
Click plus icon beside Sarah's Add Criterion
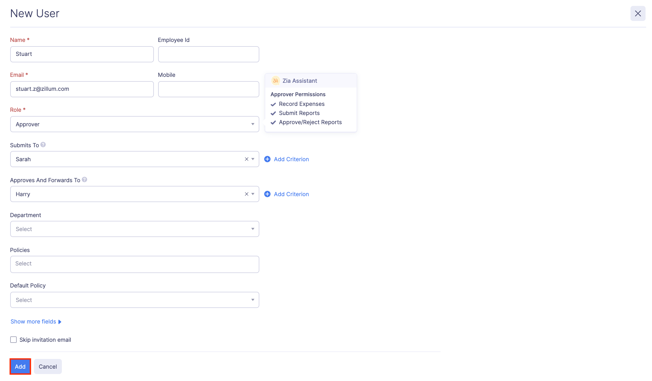click(x=267, y=159)
